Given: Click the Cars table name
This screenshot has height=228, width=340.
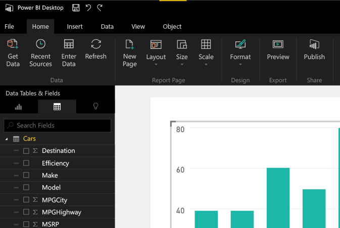Looking at the screenshot, I should 29,139.
